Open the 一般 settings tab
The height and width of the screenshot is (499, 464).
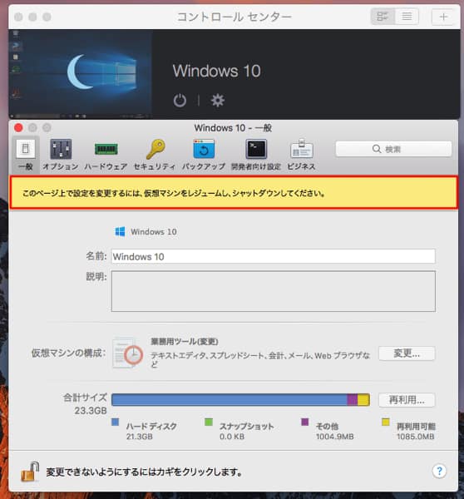[26, 155]
